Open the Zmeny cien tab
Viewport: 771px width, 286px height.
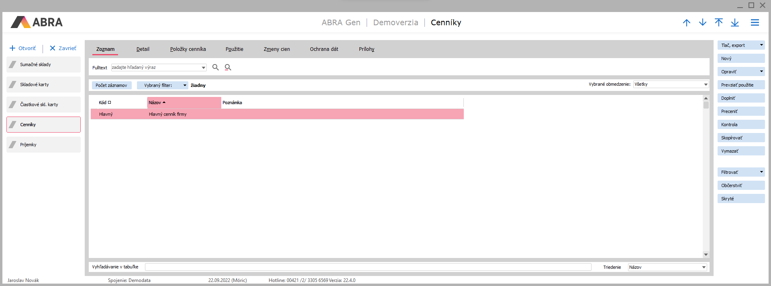(x=277, y=49)
